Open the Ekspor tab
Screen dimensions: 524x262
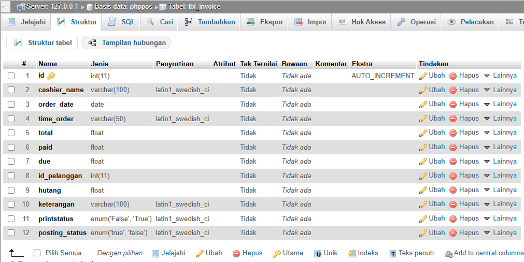[x=265, y=22]
